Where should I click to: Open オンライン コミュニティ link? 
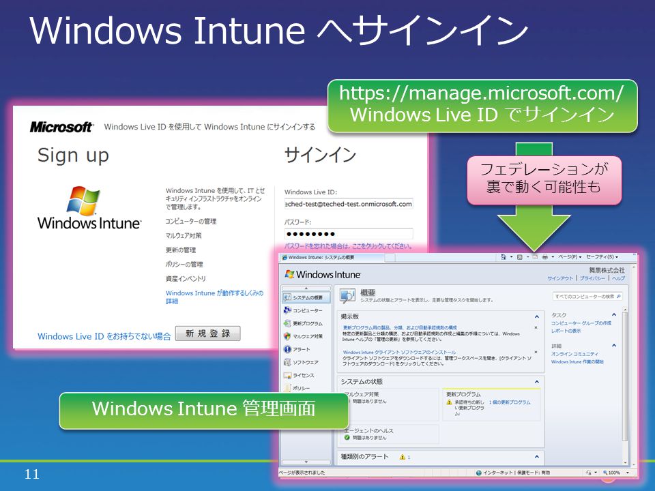pyautogui.click(x=574, y=354)
